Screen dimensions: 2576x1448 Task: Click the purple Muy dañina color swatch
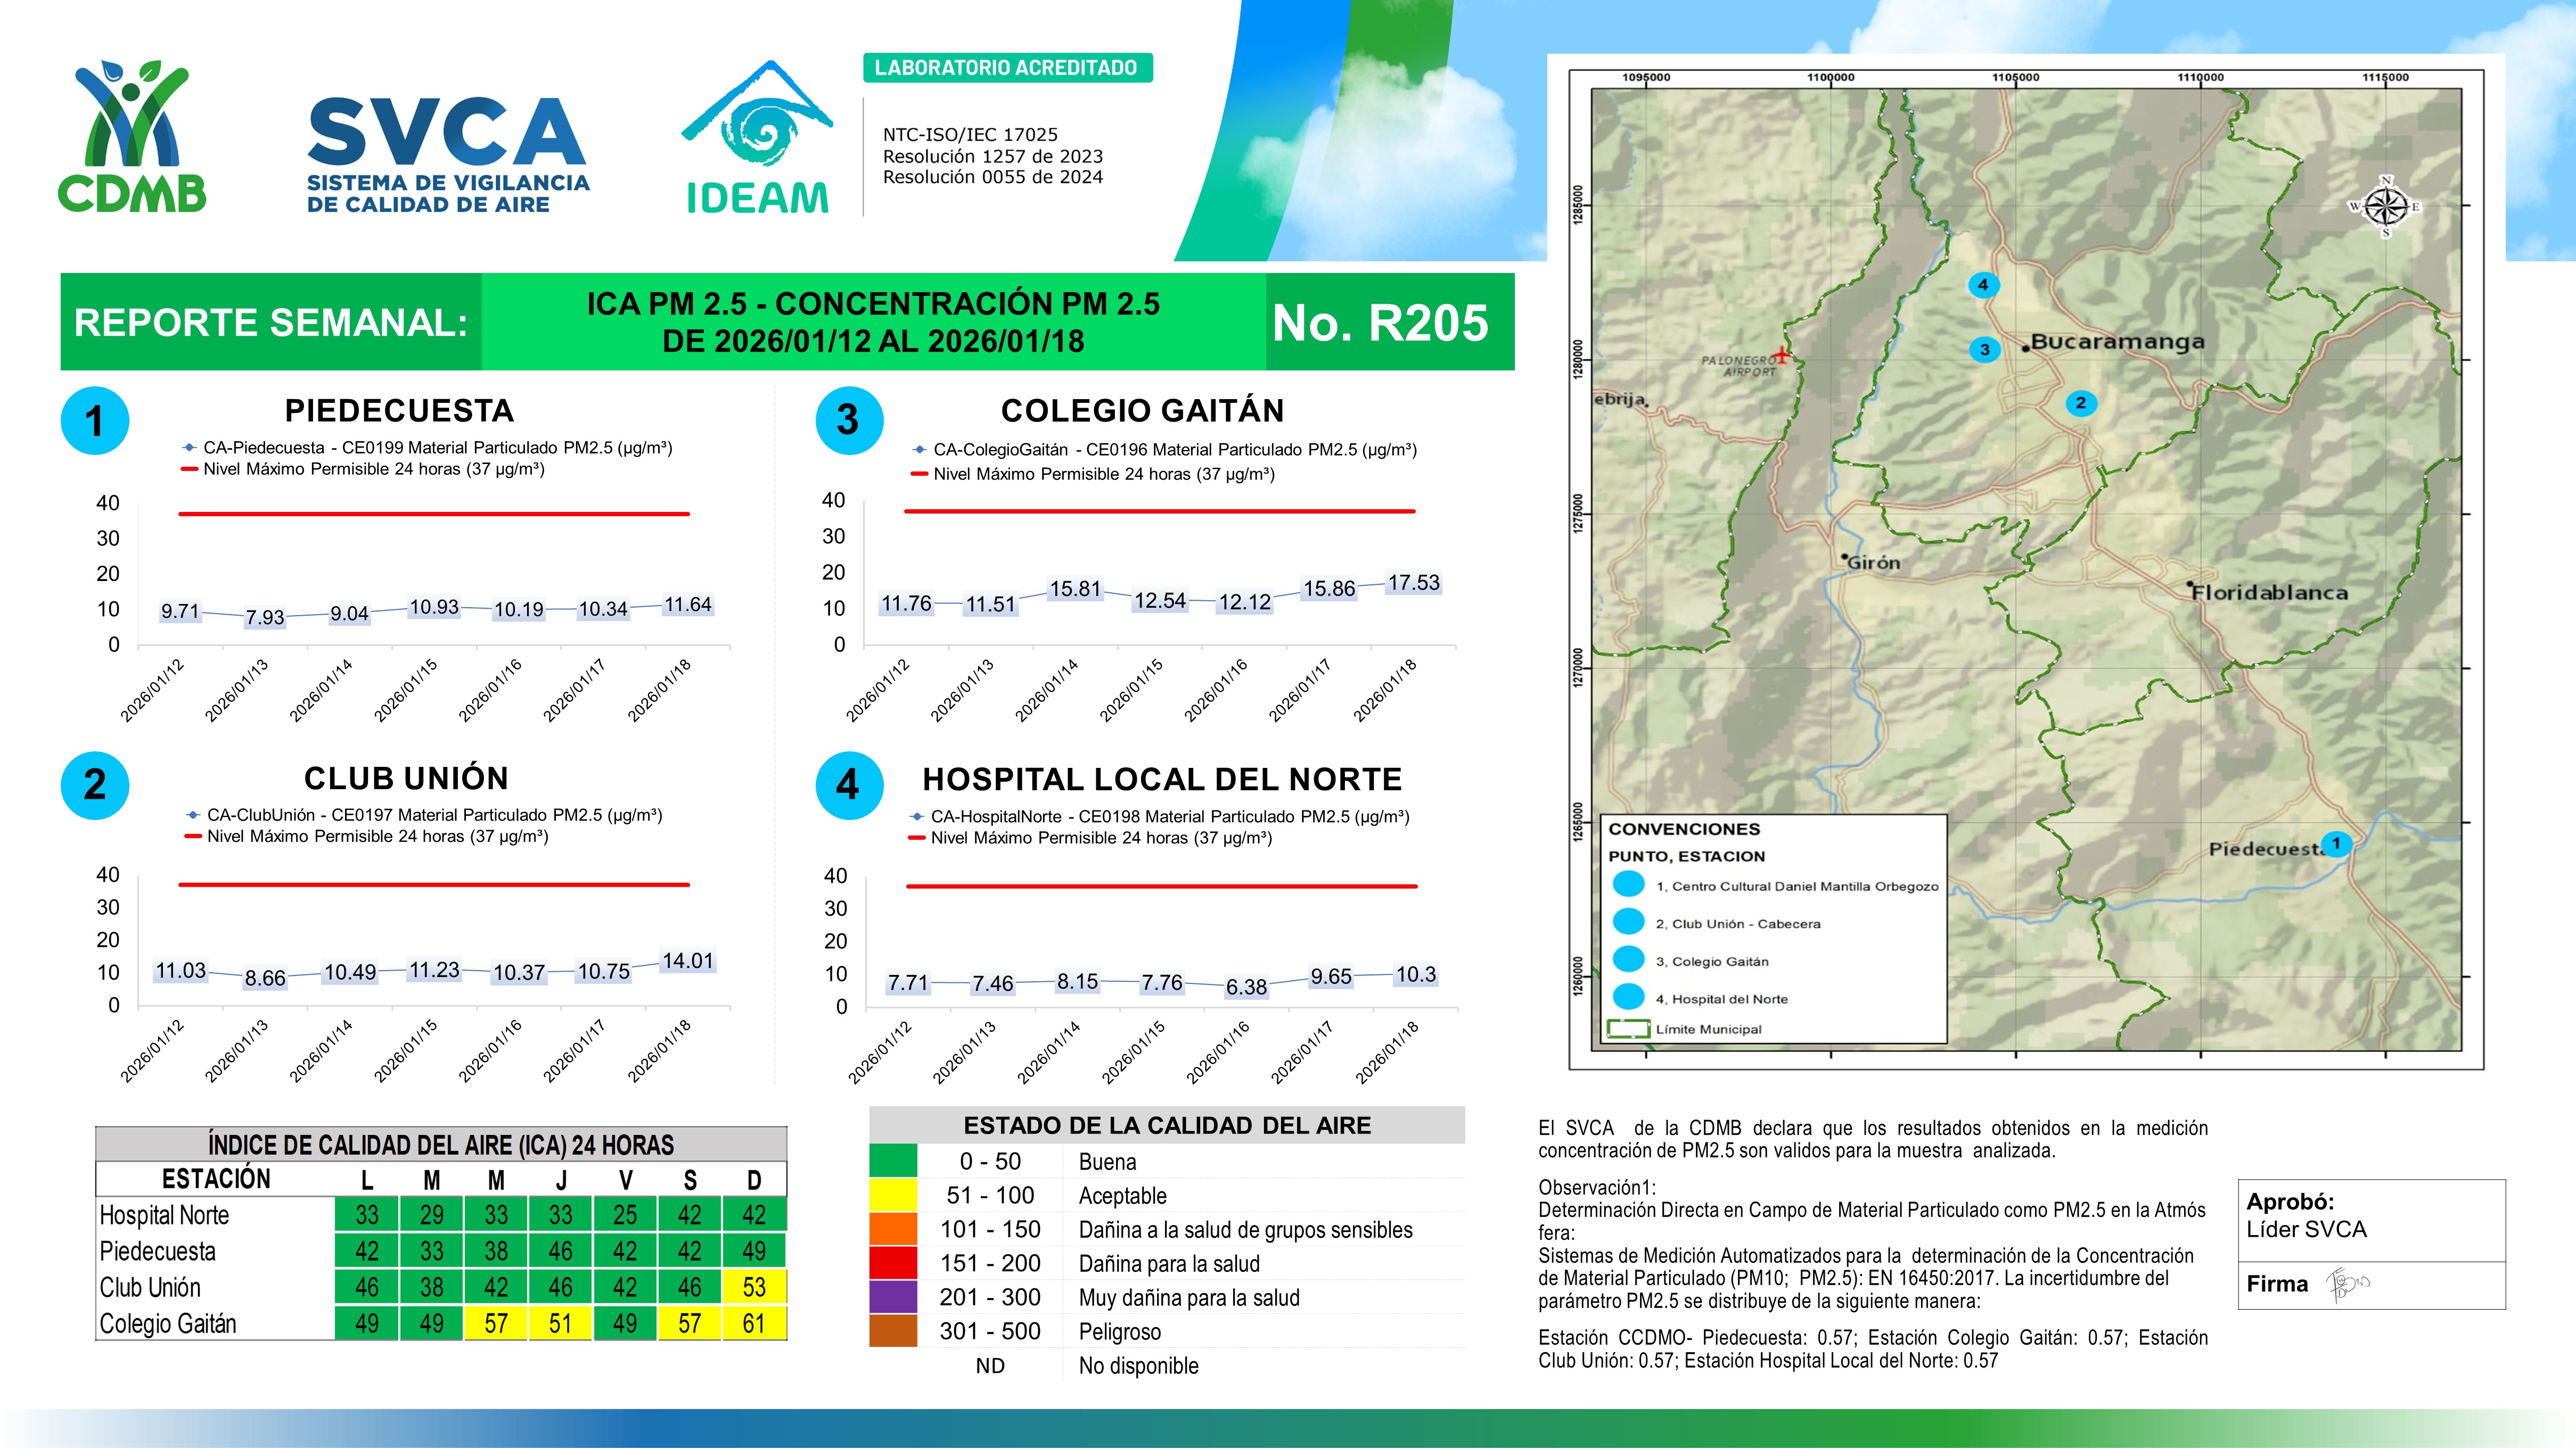click(892, 1297)
